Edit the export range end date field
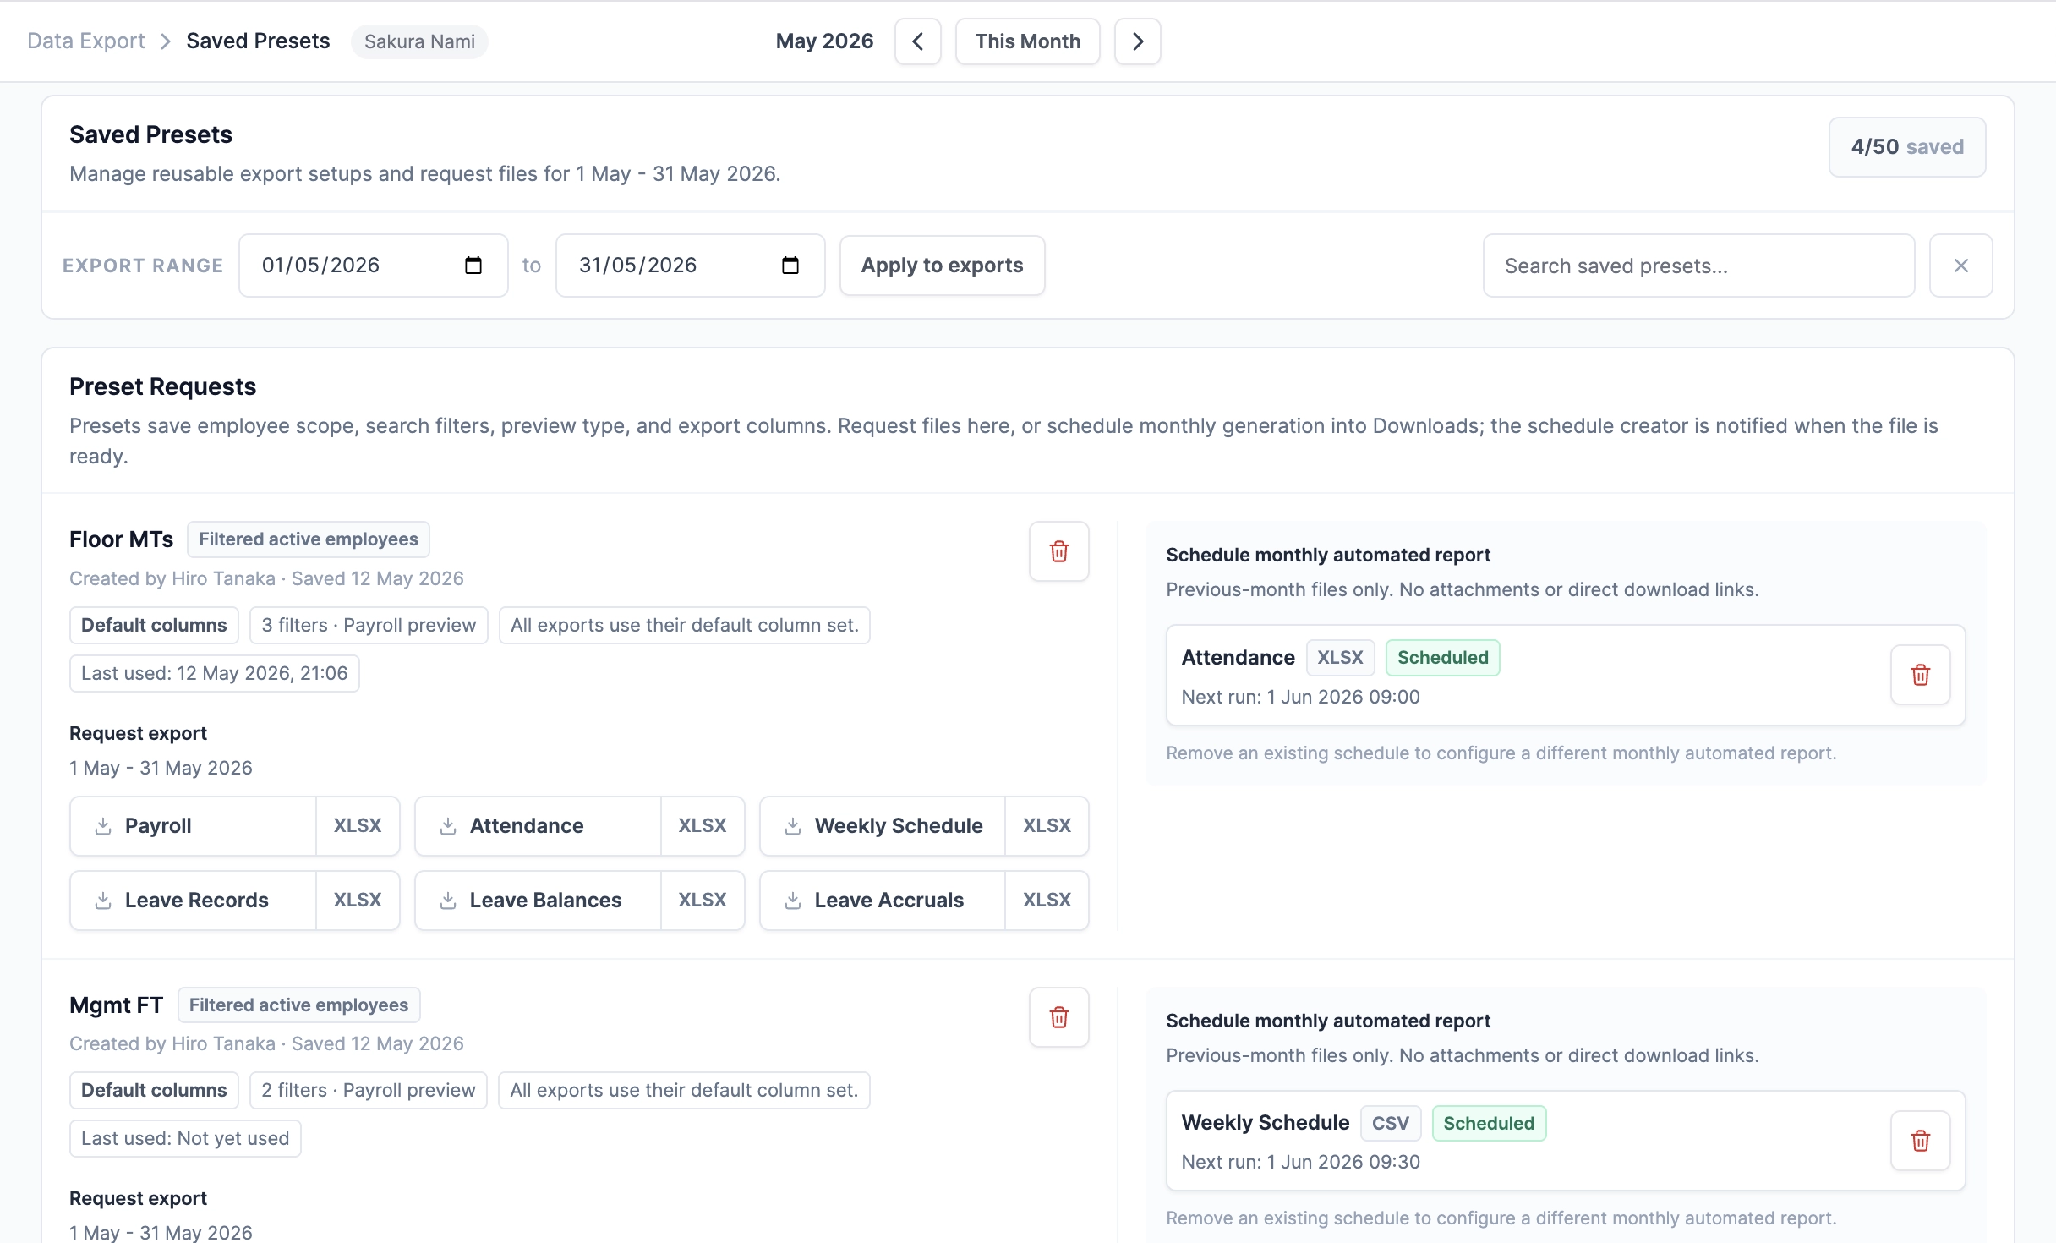 (691, 266)
